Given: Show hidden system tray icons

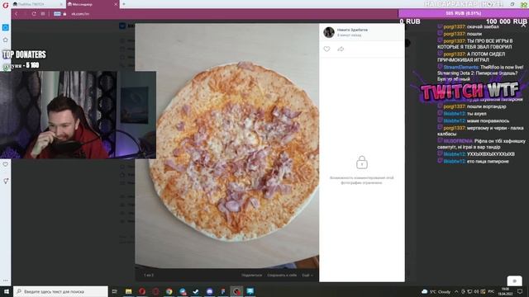Looking at the screenshot, I should click(456, 291).
